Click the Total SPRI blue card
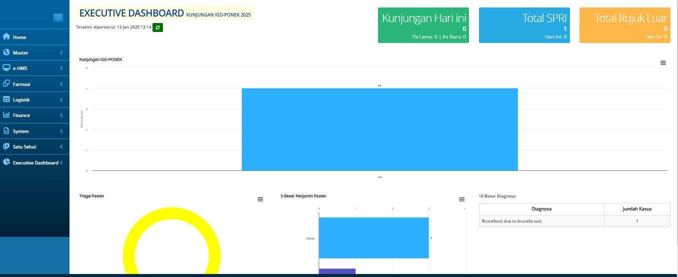678x277 pixels. 524,25
